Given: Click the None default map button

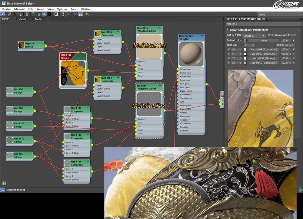Looking at the screenshot, I should pyautogui.click(x=264, y=41).
